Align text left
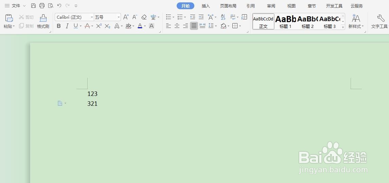The width and height of the screenshot is (389, 183). coord(169,26)
